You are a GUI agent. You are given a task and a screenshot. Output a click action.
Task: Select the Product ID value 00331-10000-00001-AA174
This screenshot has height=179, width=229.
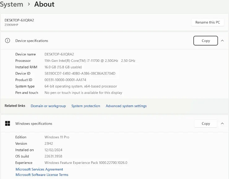tap(65, 80)
